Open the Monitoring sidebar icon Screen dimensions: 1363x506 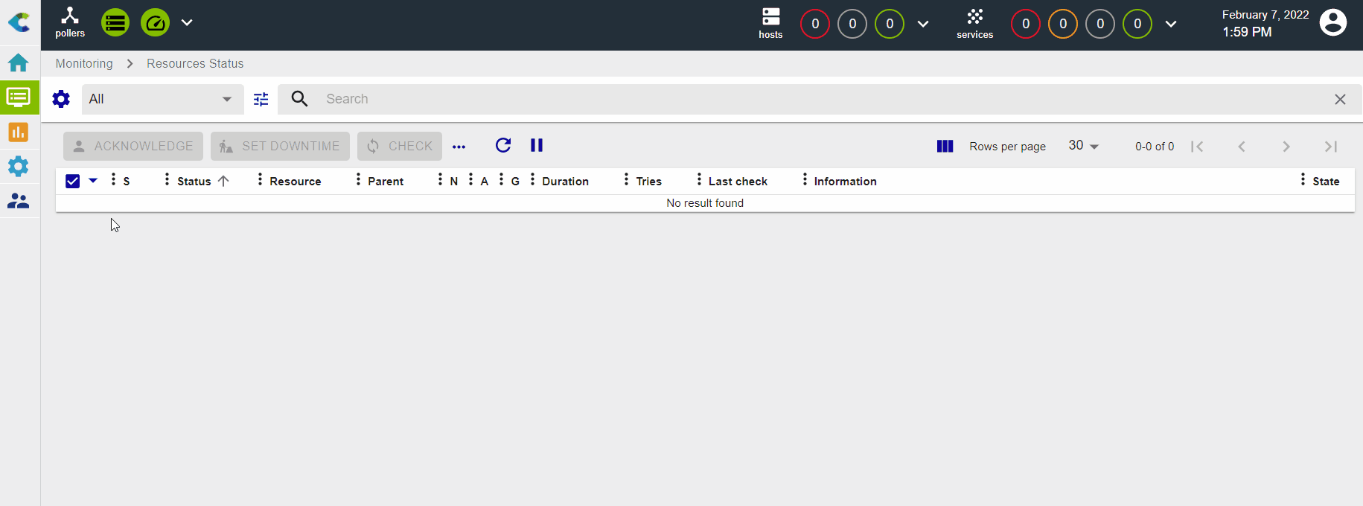(x=19, y=97)
